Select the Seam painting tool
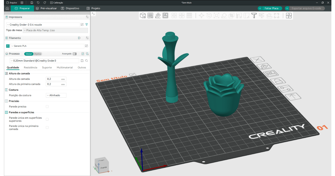 coord(246,16)
